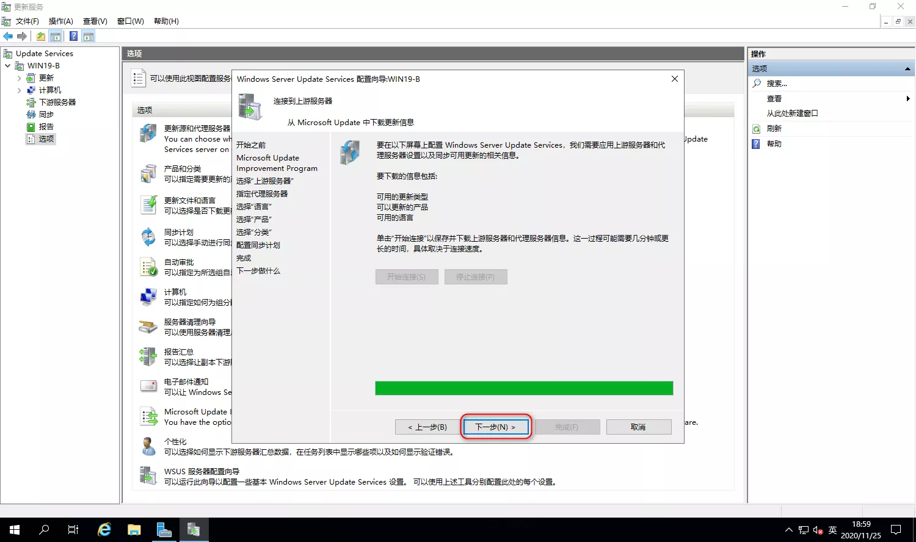Click the back arrow toolbar icon
Viewport: 916px width, 542px height.
[8, 37]
